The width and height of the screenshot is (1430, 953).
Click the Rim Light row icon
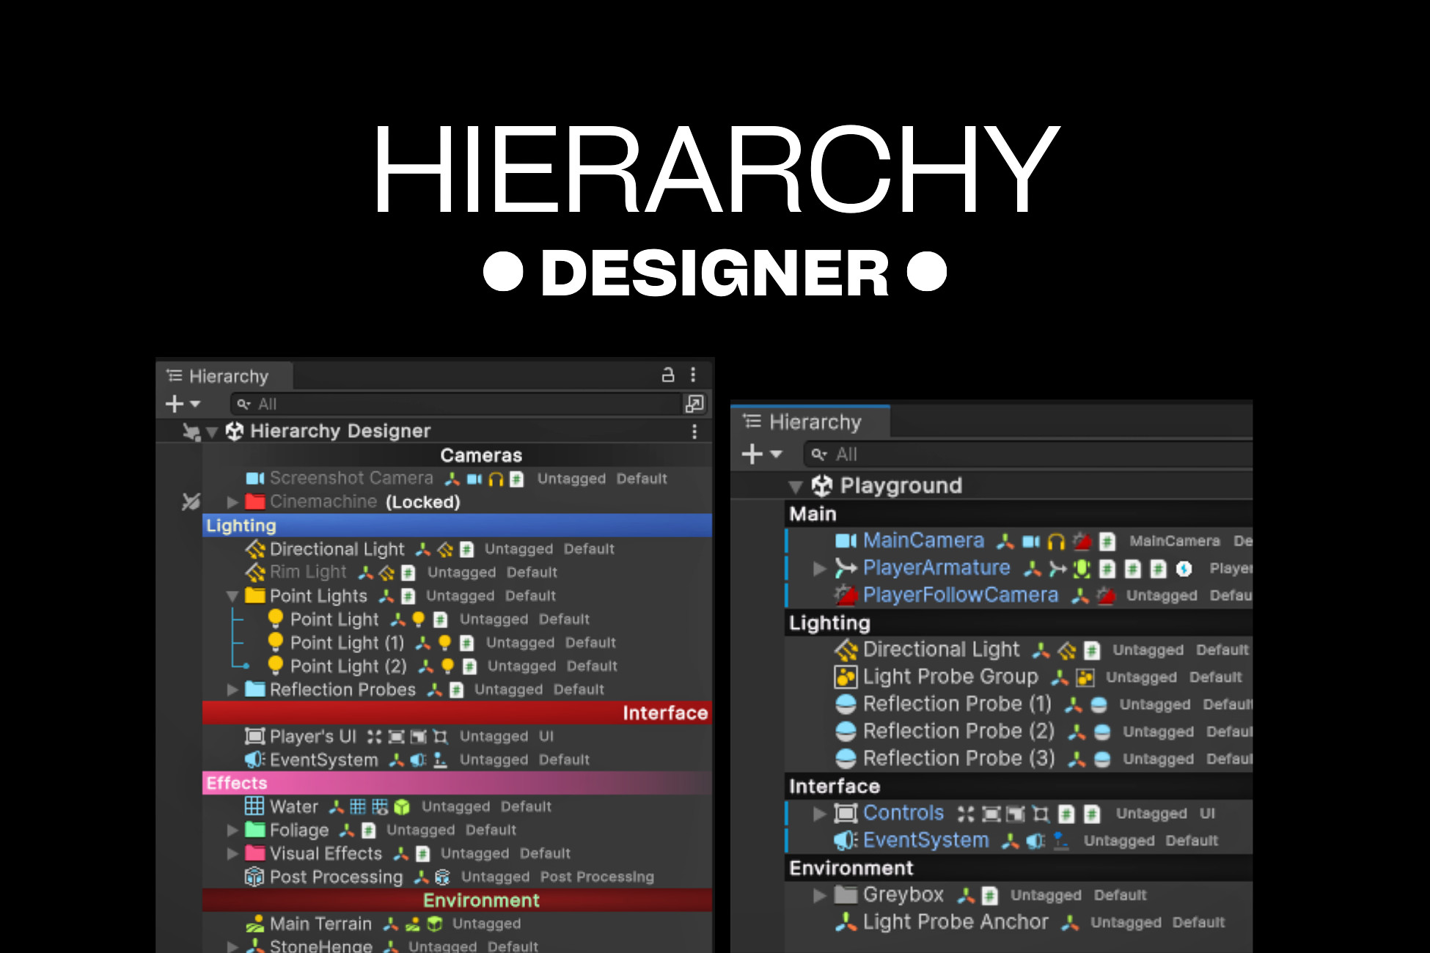(x=254, y=573)
